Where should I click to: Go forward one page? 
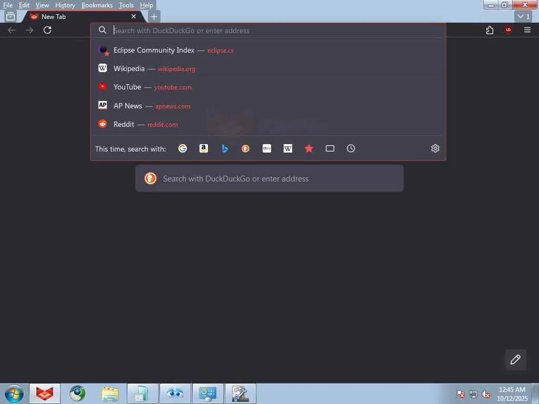point(29,30)
